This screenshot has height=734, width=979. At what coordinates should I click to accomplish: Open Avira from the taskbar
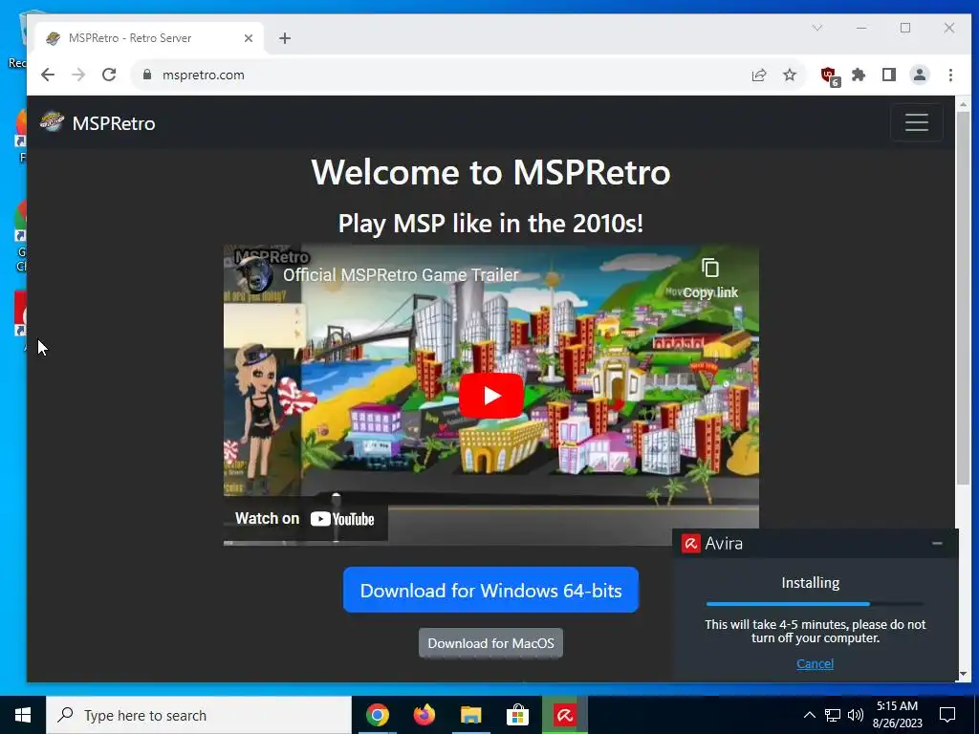(564, 715)
